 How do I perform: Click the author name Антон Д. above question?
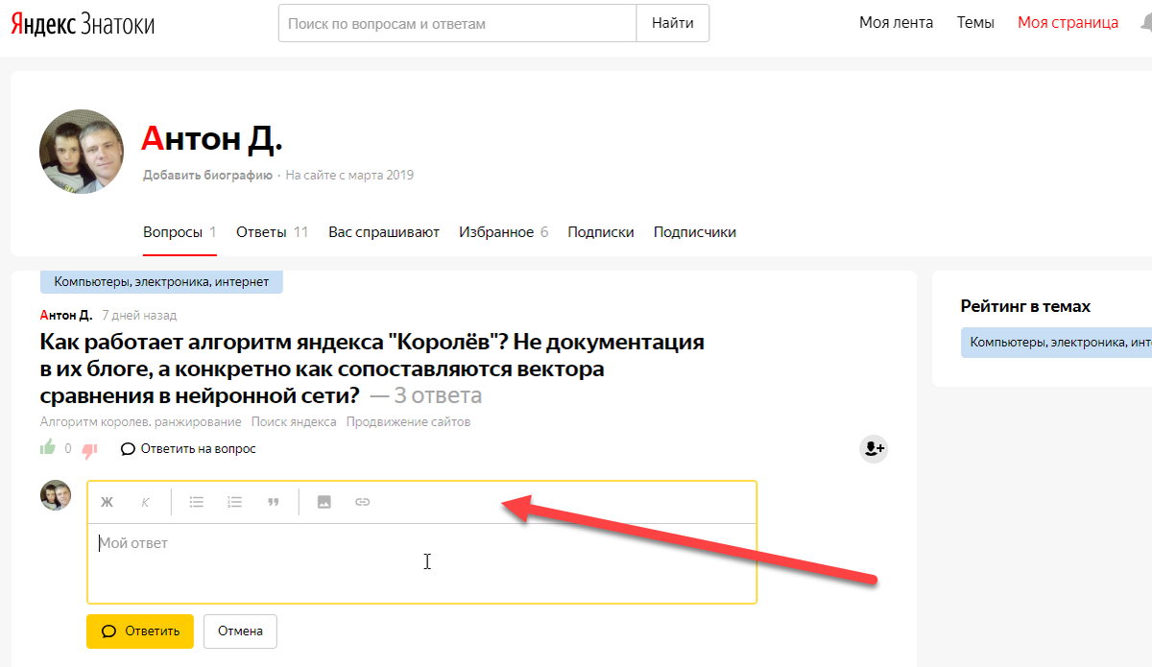[x=66, y=315]
